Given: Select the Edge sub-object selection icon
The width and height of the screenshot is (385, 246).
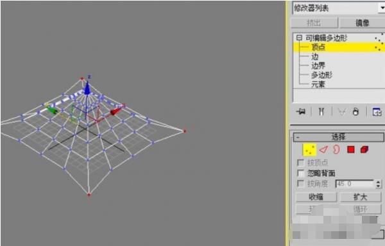Looking at the screenshot, I should pyautogui.click(x=323, y=150).
